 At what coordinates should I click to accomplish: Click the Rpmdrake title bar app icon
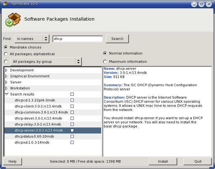coord(5,3)
